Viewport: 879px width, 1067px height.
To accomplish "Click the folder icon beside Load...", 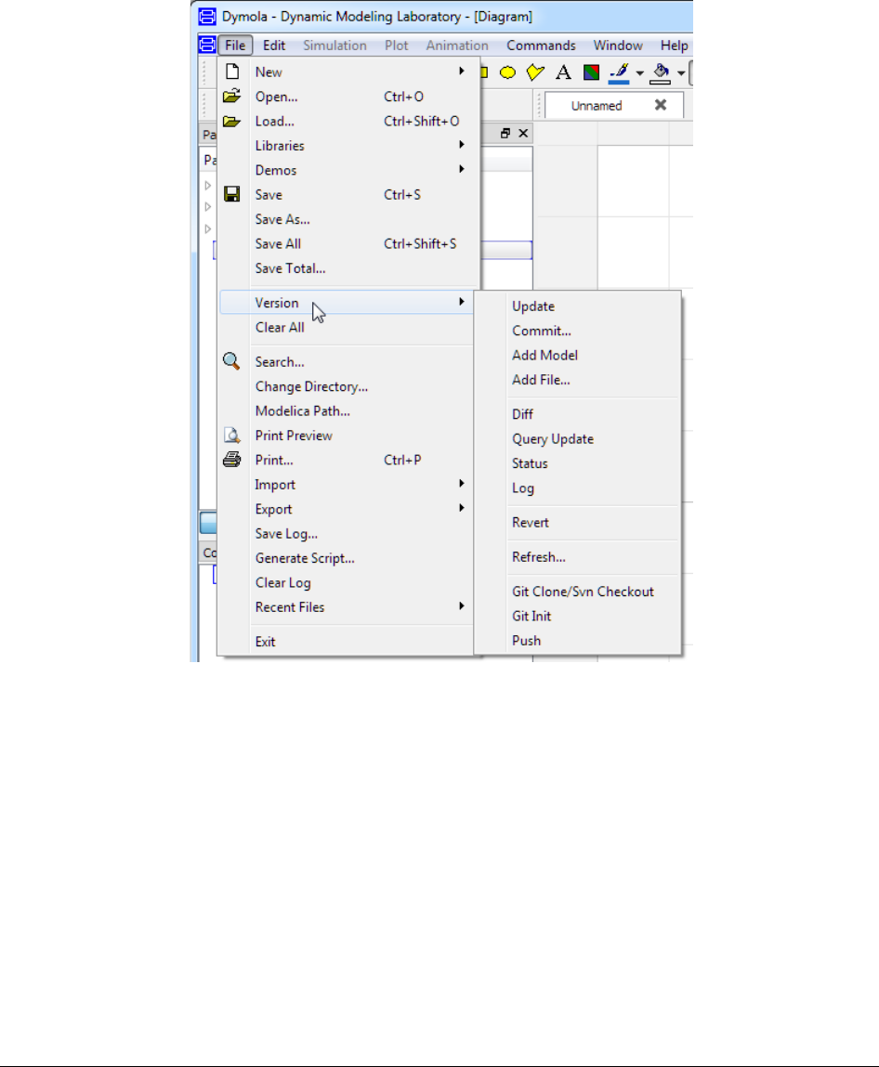I will click(232, 121).
